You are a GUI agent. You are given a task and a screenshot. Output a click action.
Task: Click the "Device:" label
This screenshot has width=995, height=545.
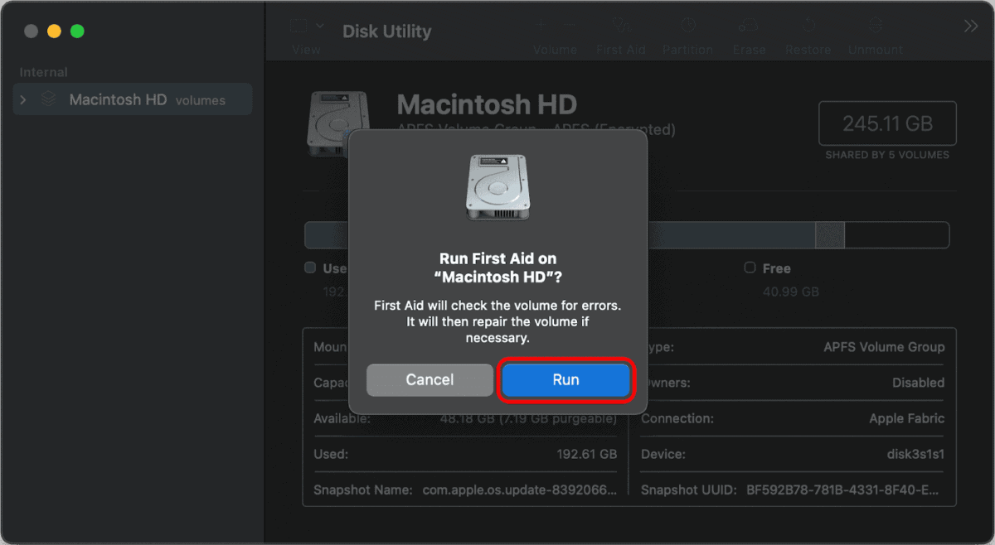point(663,454)
